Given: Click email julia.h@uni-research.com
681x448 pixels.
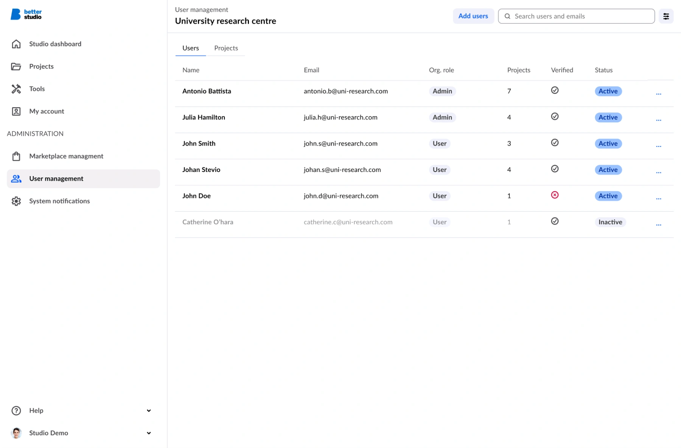Looking at the screenshot, I should (x=340, y=117).
